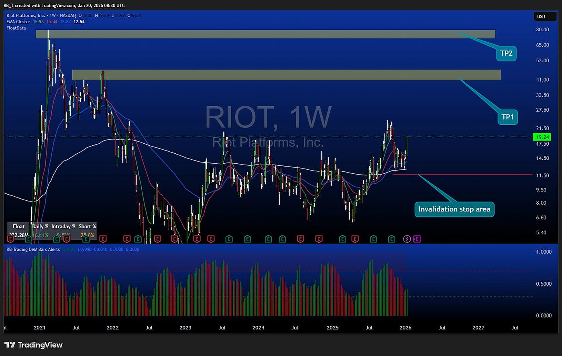Click the 2025 time axis label
This screenshot has height=356, width=562.
(x=332, y=328)
